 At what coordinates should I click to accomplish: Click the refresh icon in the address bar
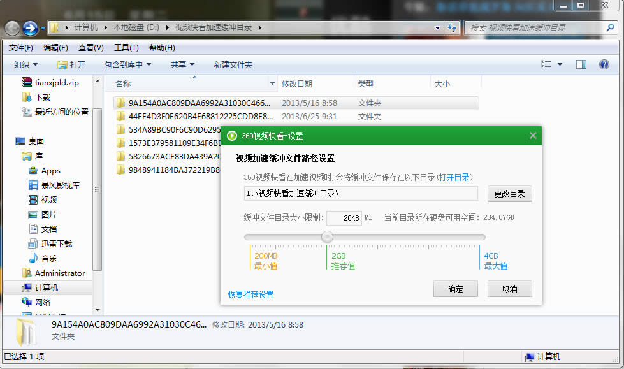pyautogui.click(x=453, y=27)
